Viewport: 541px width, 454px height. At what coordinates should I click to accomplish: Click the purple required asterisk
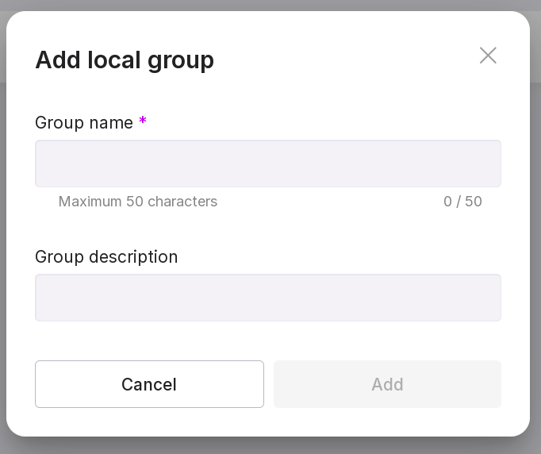click(x=143, y=121)
